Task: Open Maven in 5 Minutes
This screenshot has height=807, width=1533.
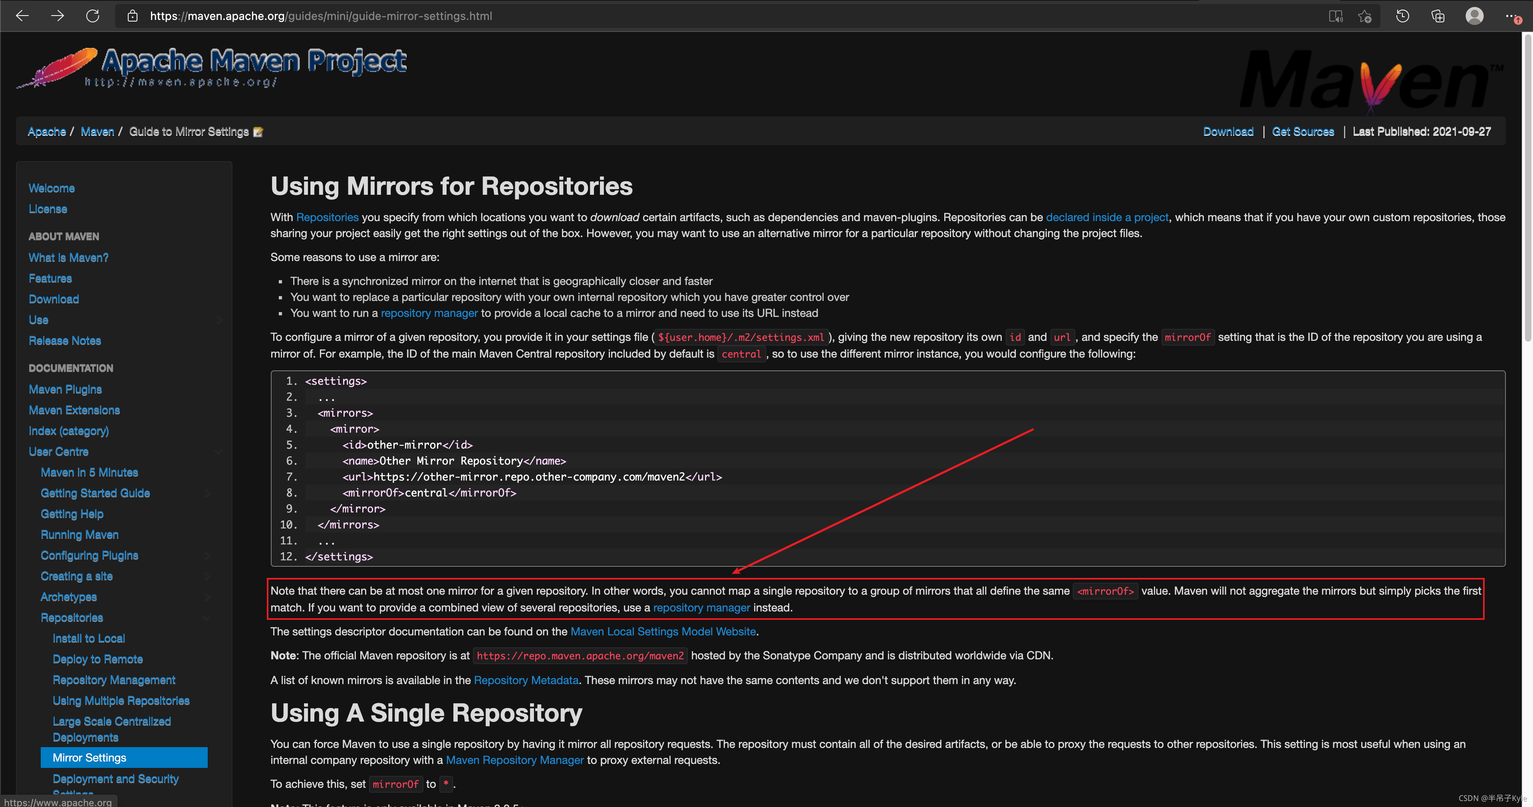Action: pyautogui.click(x=89, y=473)
